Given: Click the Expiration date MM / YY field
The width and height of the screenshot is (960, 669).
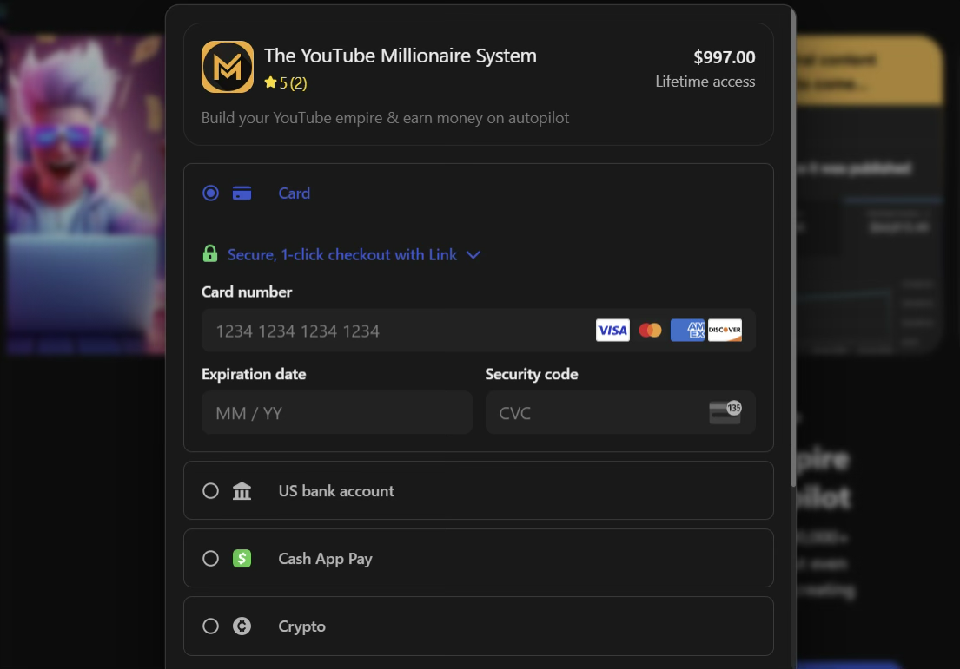Looking at the screenshot, I should tap(337, 412).
